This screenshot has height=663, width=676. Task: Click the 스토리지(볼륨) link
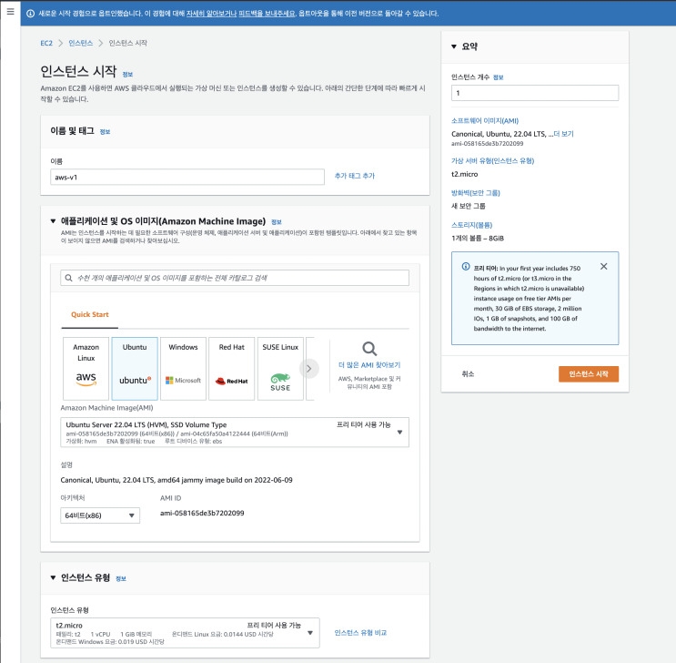tap(471, 225)
